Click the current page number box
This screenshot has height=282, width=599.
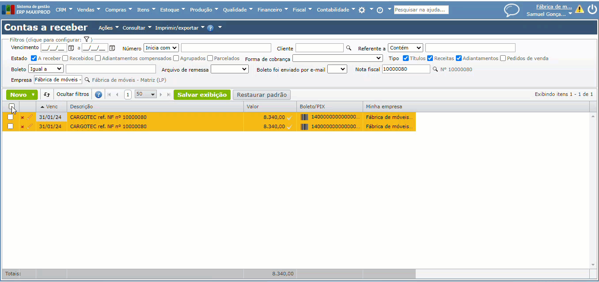128,95
